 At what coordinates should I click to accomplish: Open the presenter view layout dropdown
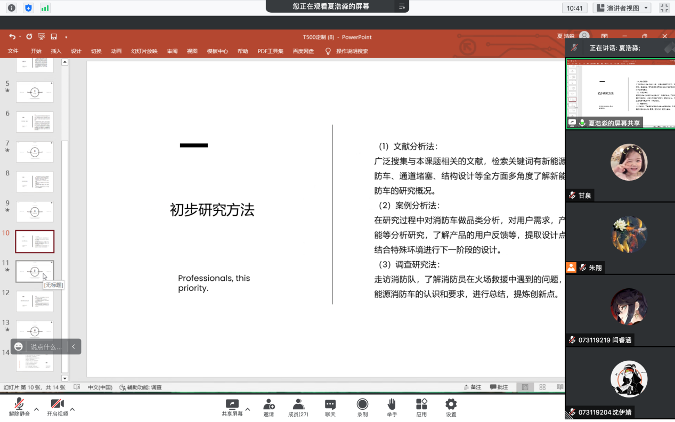point(622,8)
